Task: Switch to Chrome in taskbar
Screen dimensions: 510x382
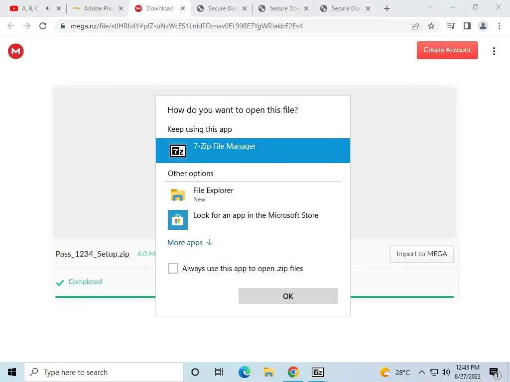Action: pos(293,372)
